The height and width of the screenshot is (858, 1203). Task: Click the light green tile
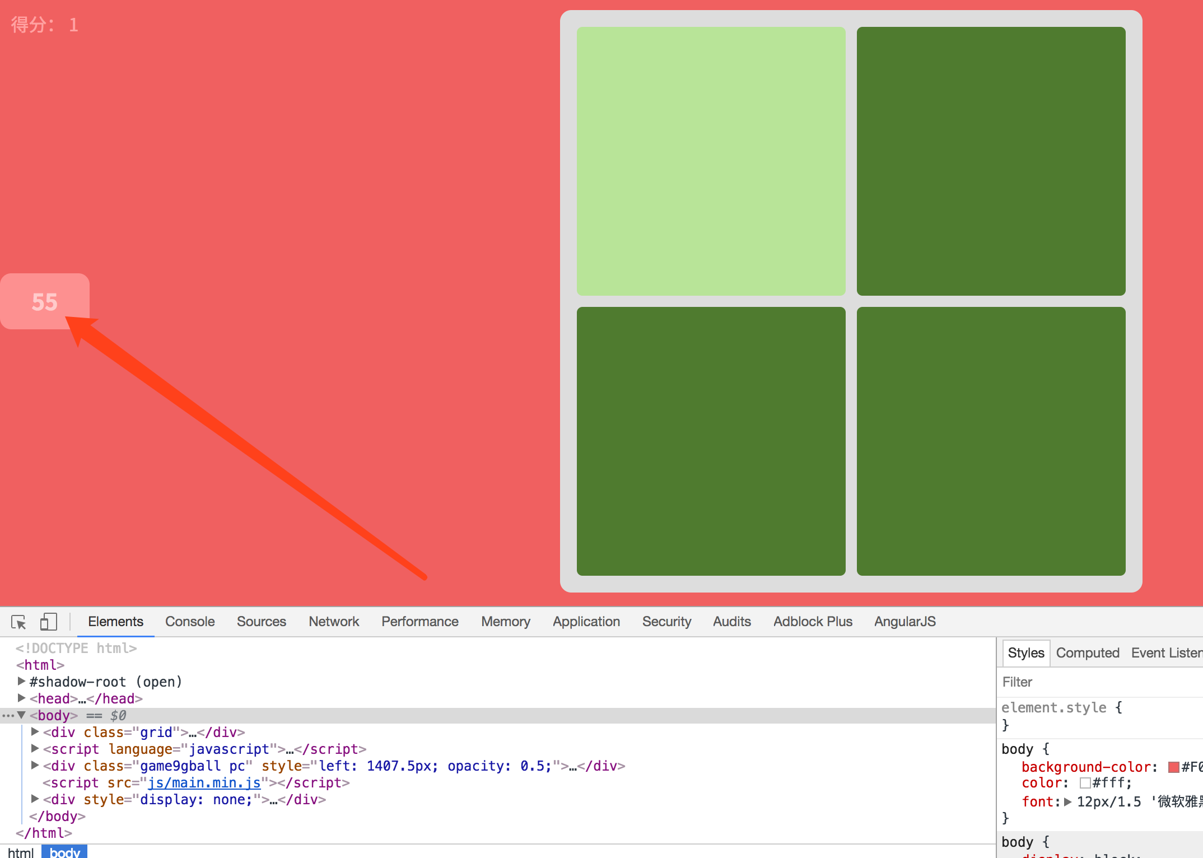[711, 161]
